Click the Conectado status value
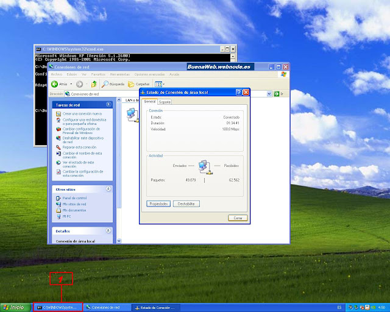The image size is (390, 312). 232,117
